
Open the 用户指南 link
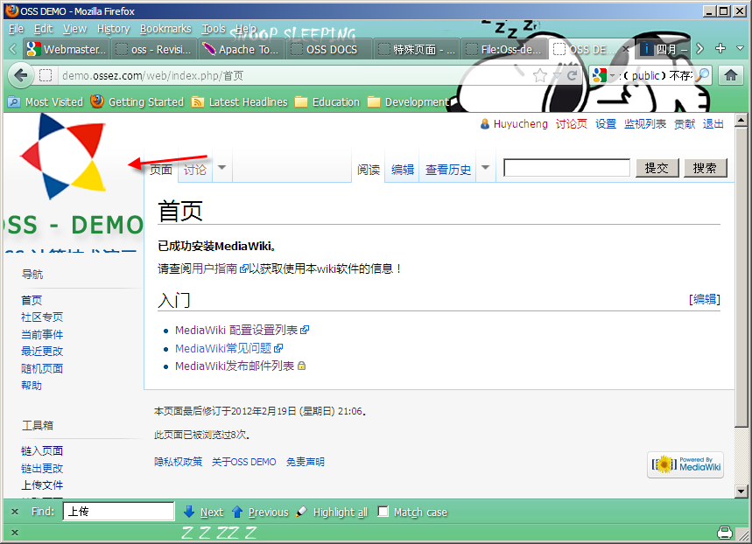pos(214,269)
